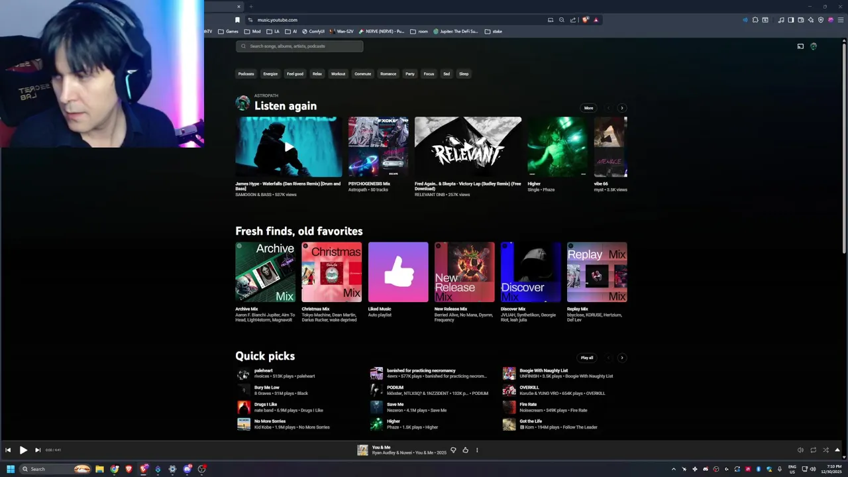The image size is (848, 477).
Task: Click the cast to device icon
Action: coord(800,46)
